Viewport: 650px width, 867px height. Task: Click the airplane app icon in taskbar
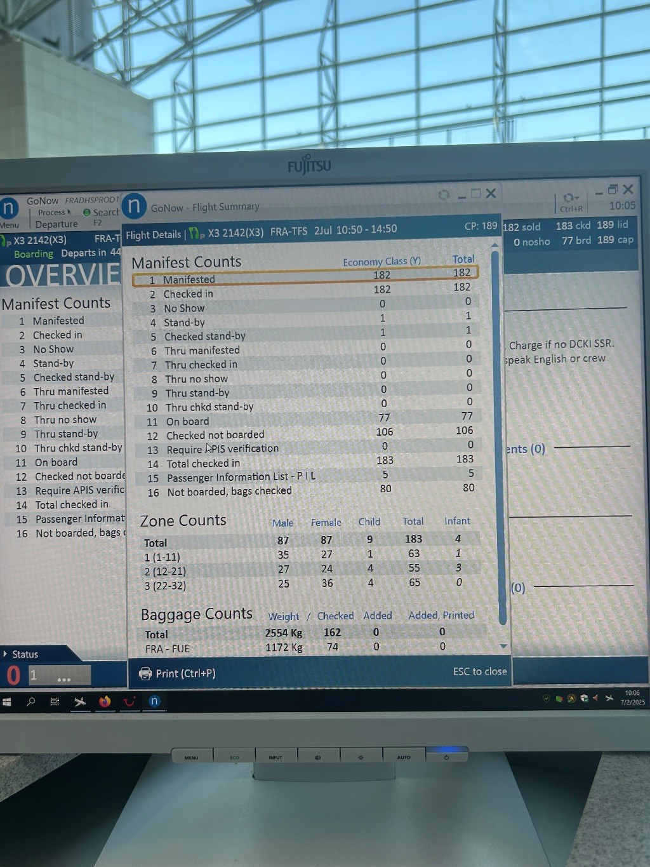coord(80,702)
